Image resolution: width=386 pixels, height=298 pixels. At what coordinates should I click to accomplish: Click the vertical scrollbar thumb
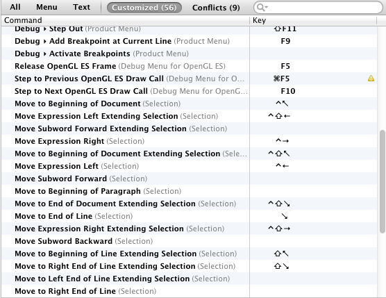coord(382,181)
